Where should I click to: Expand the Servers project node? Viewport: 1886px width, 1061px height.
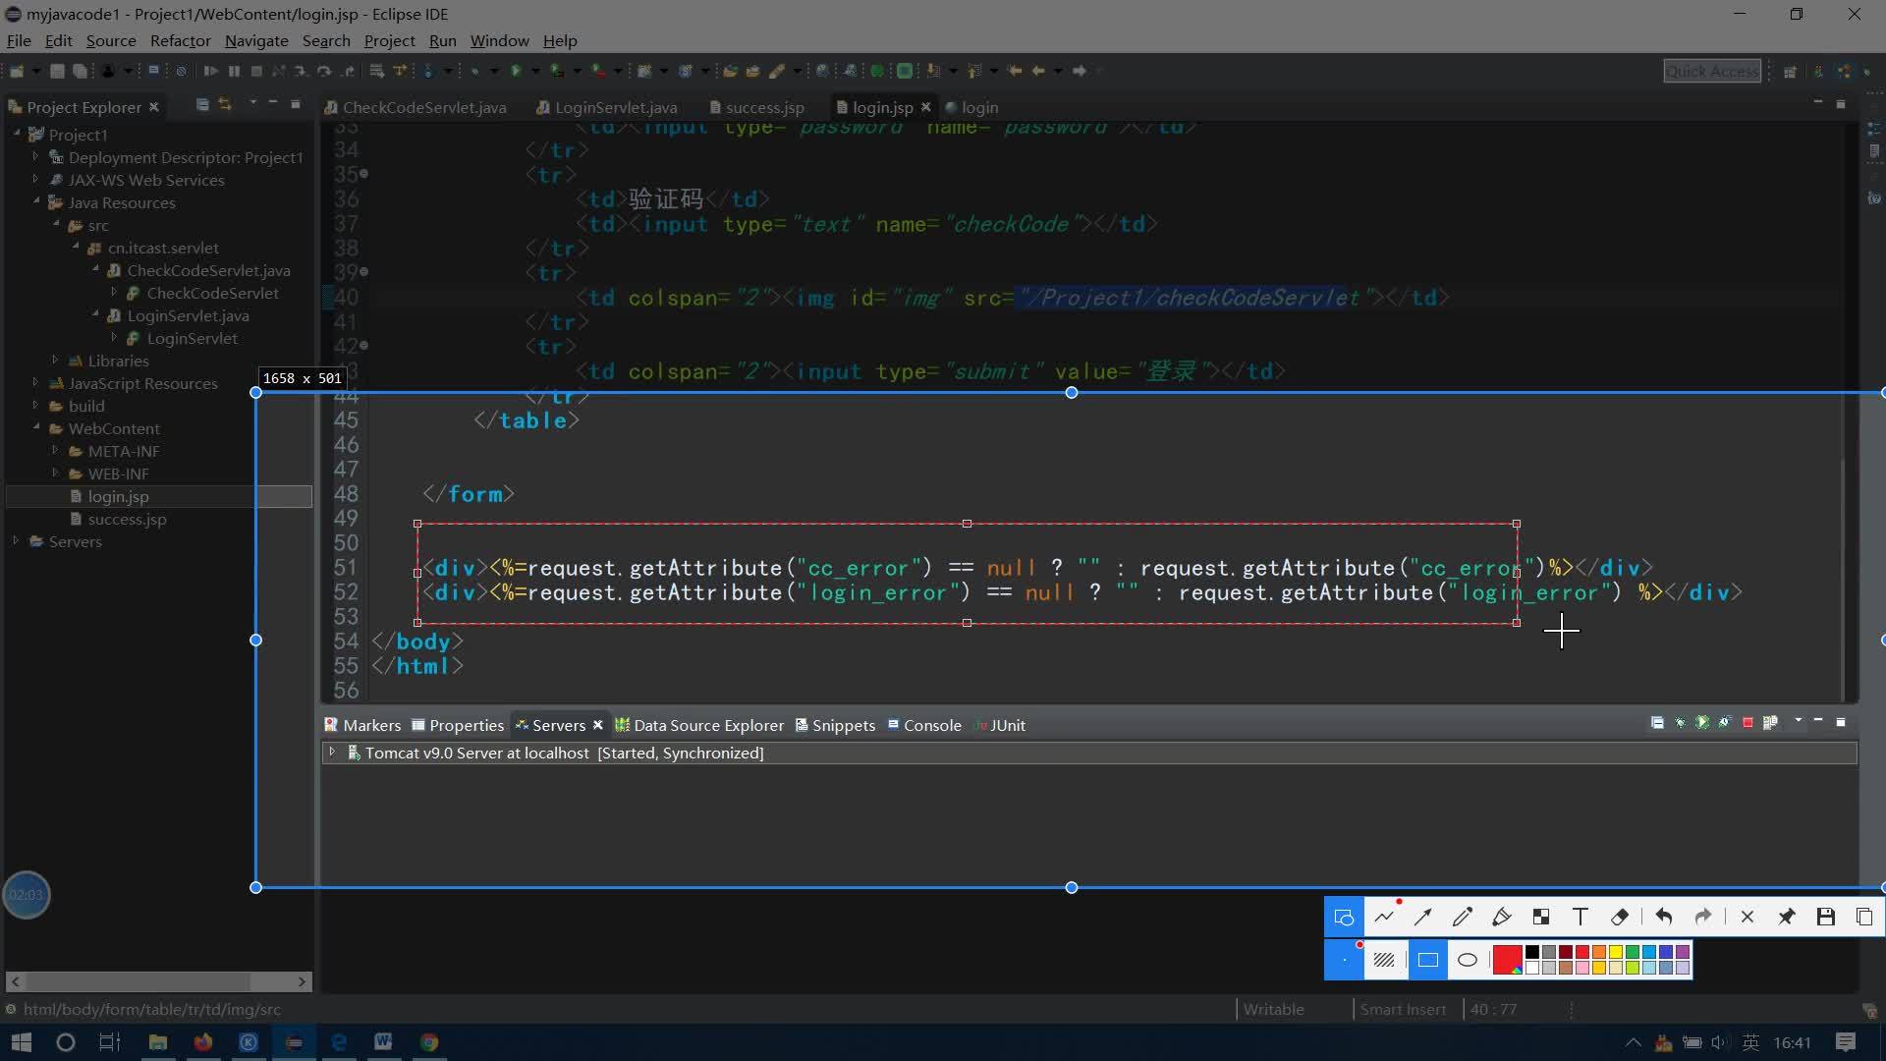click(17, 540)
